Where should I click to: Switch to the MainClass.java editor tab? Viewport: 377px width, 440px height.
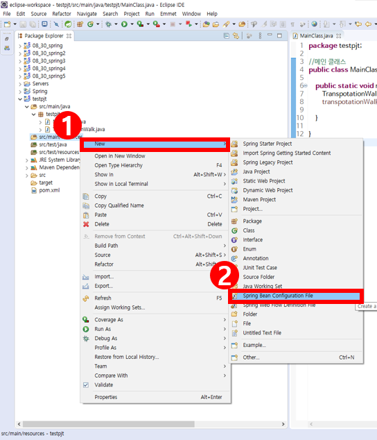[316, 36]
